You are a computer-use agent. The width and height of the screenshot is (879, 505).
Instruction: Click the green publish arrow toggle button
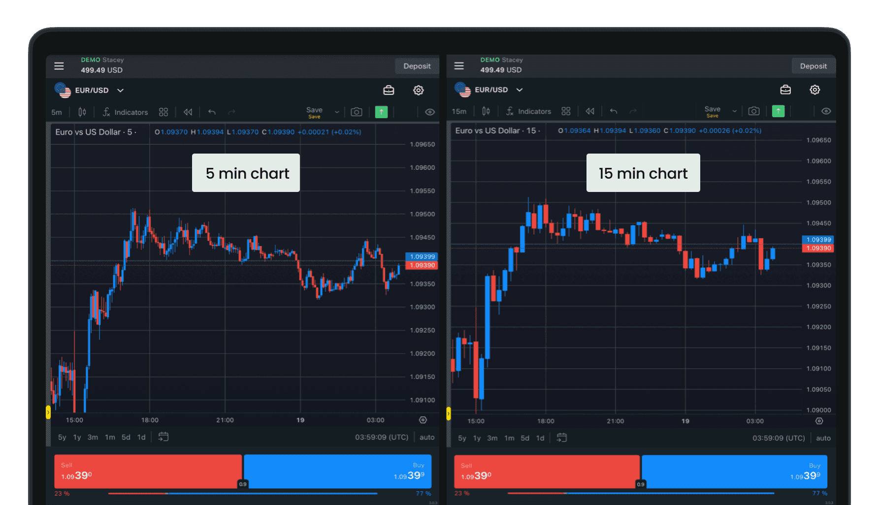pos(381,112)
